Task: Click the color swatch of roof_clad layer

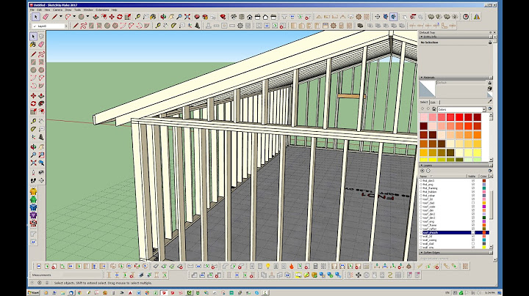Action: click(x=483, y=203)
